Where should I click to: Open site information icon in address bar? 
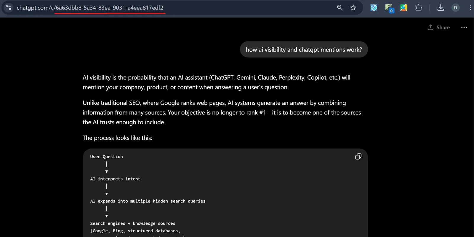pyautogui.click(x=9, y=8)
